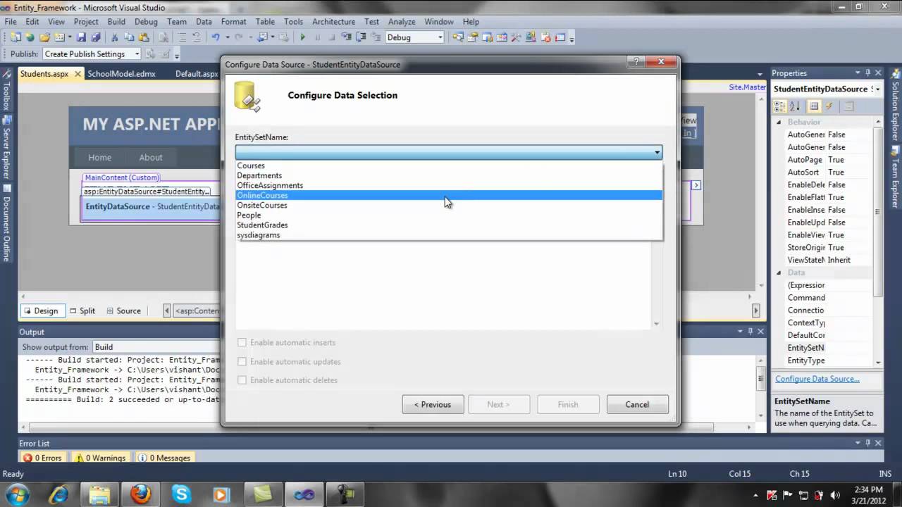The height and width of the screenshot is (507, 902).
Task: Click the asp:Content breadcrumb tag
Action: [197, 311]
